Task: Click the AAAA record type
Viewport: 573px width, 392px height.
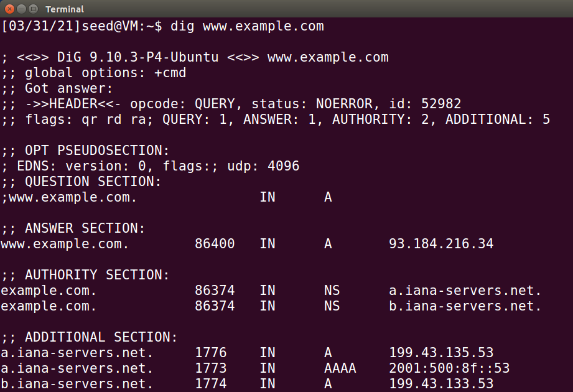Action: [340, 368]
